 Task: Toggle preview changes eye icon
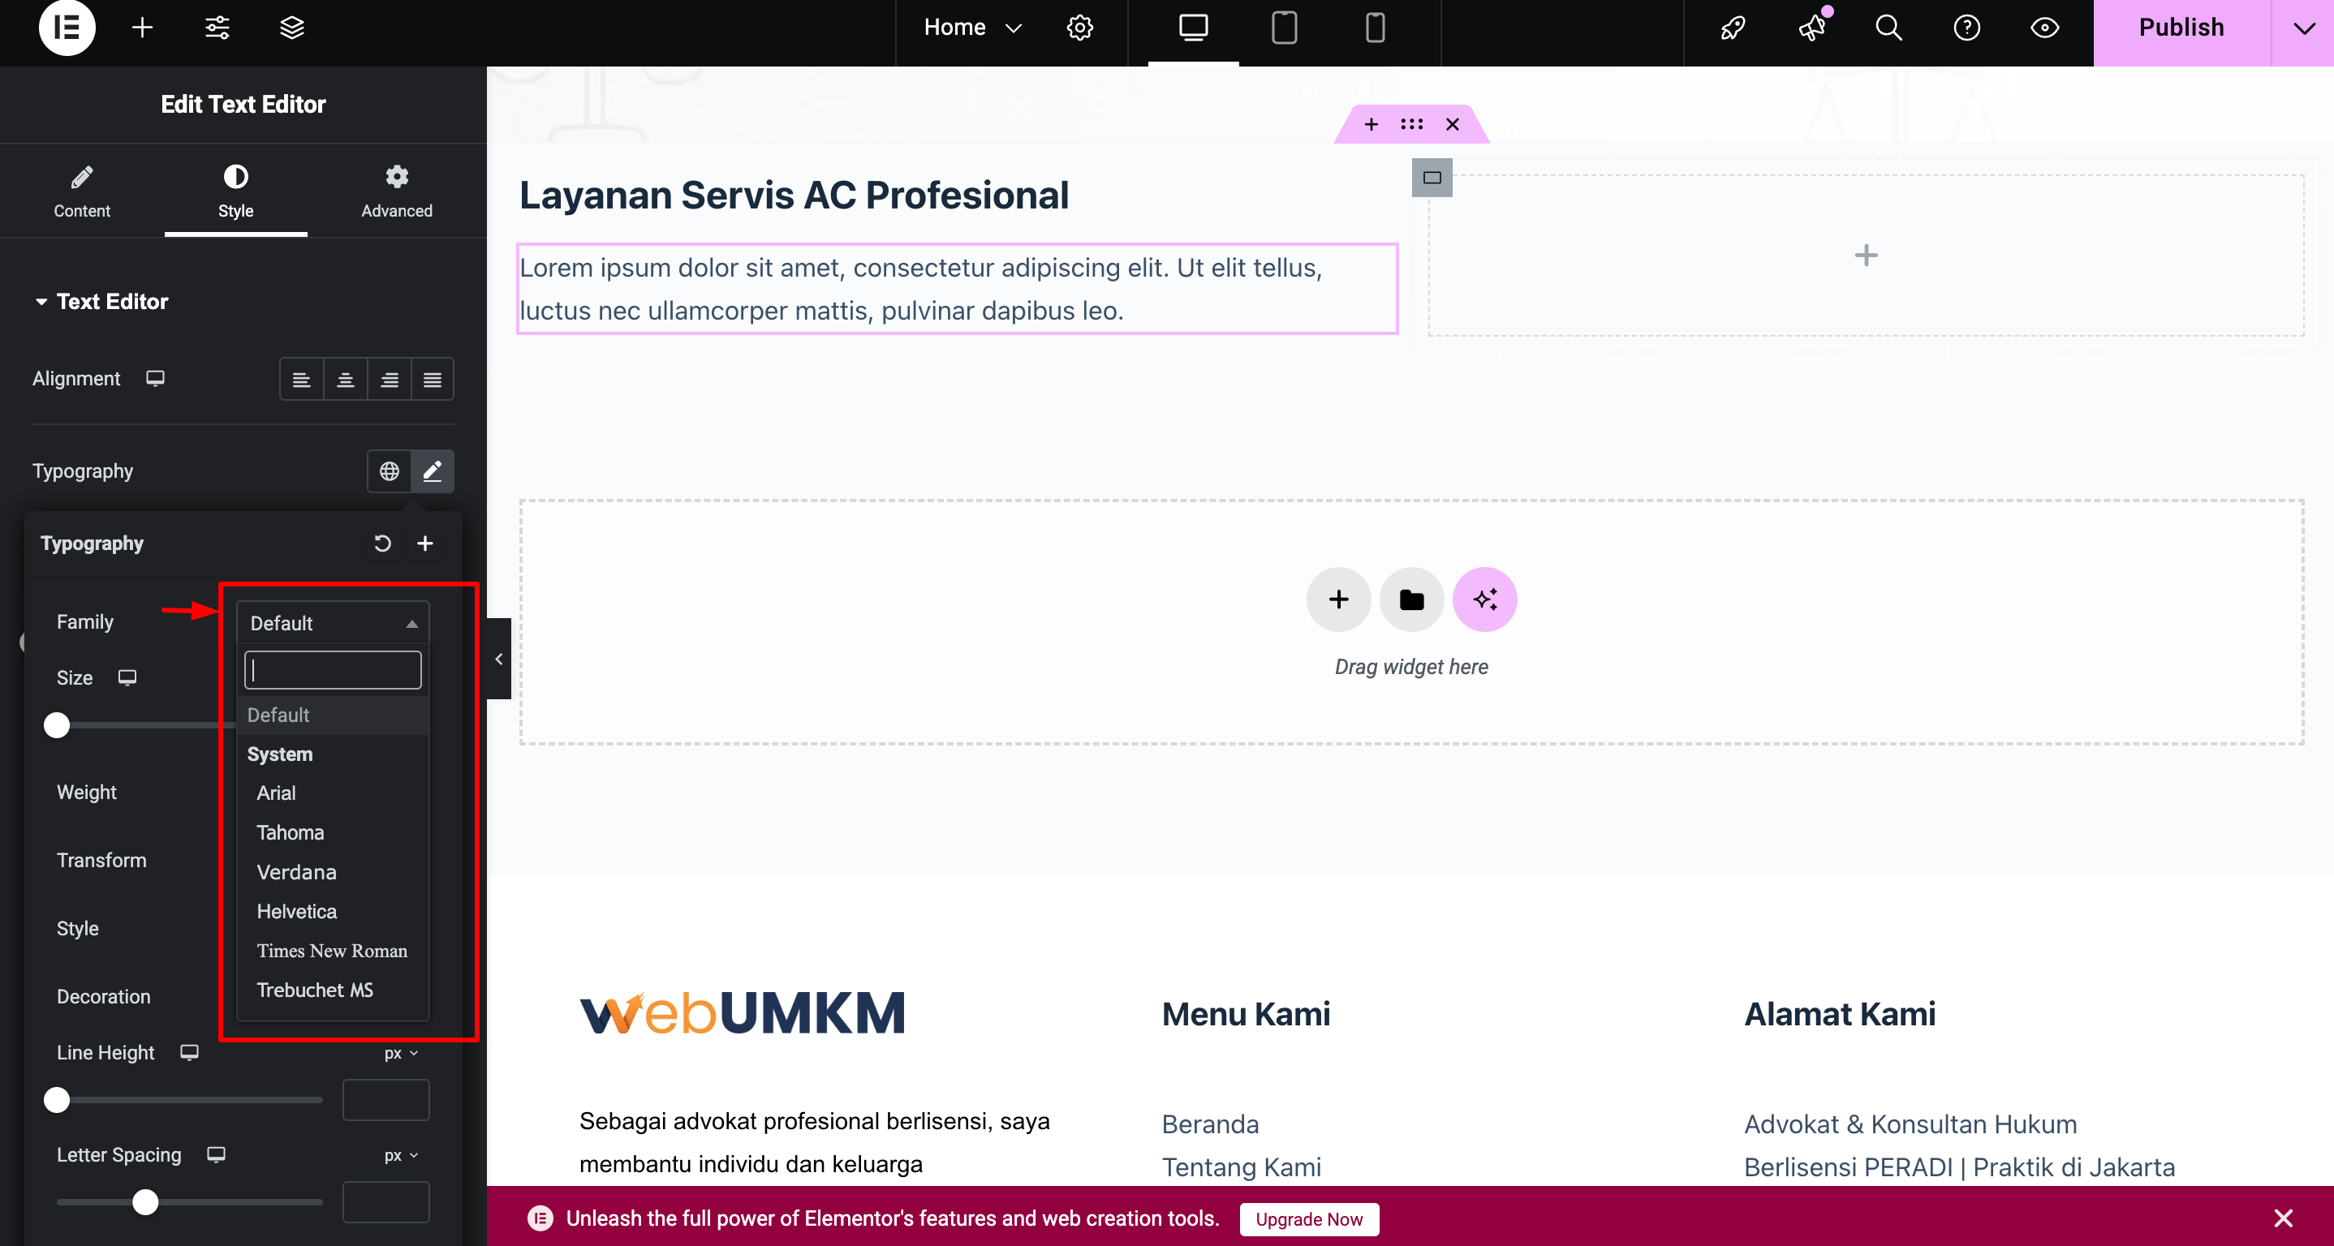click(2044, 28)
